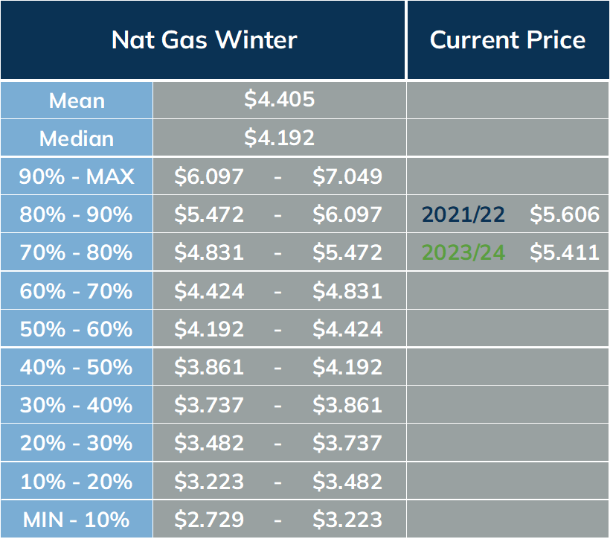Click the Median row label
This screenshot has width=610, height=539.
point(77,138)
